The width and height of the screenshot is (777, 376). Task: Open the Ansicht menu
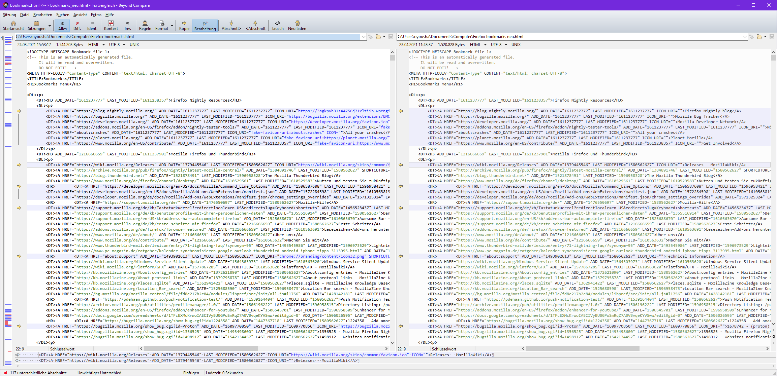click(x=80, y=15)
